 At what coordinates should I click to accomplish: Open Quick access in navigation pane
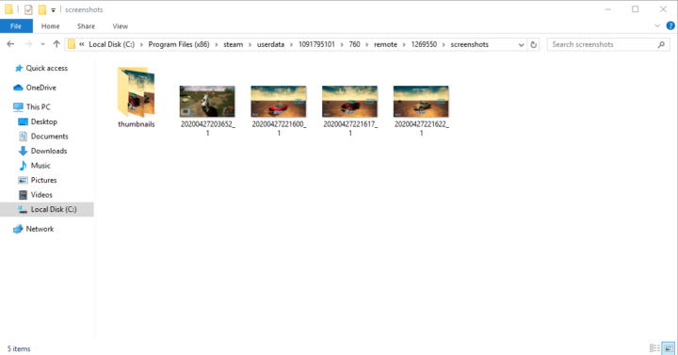pos(47,68)
